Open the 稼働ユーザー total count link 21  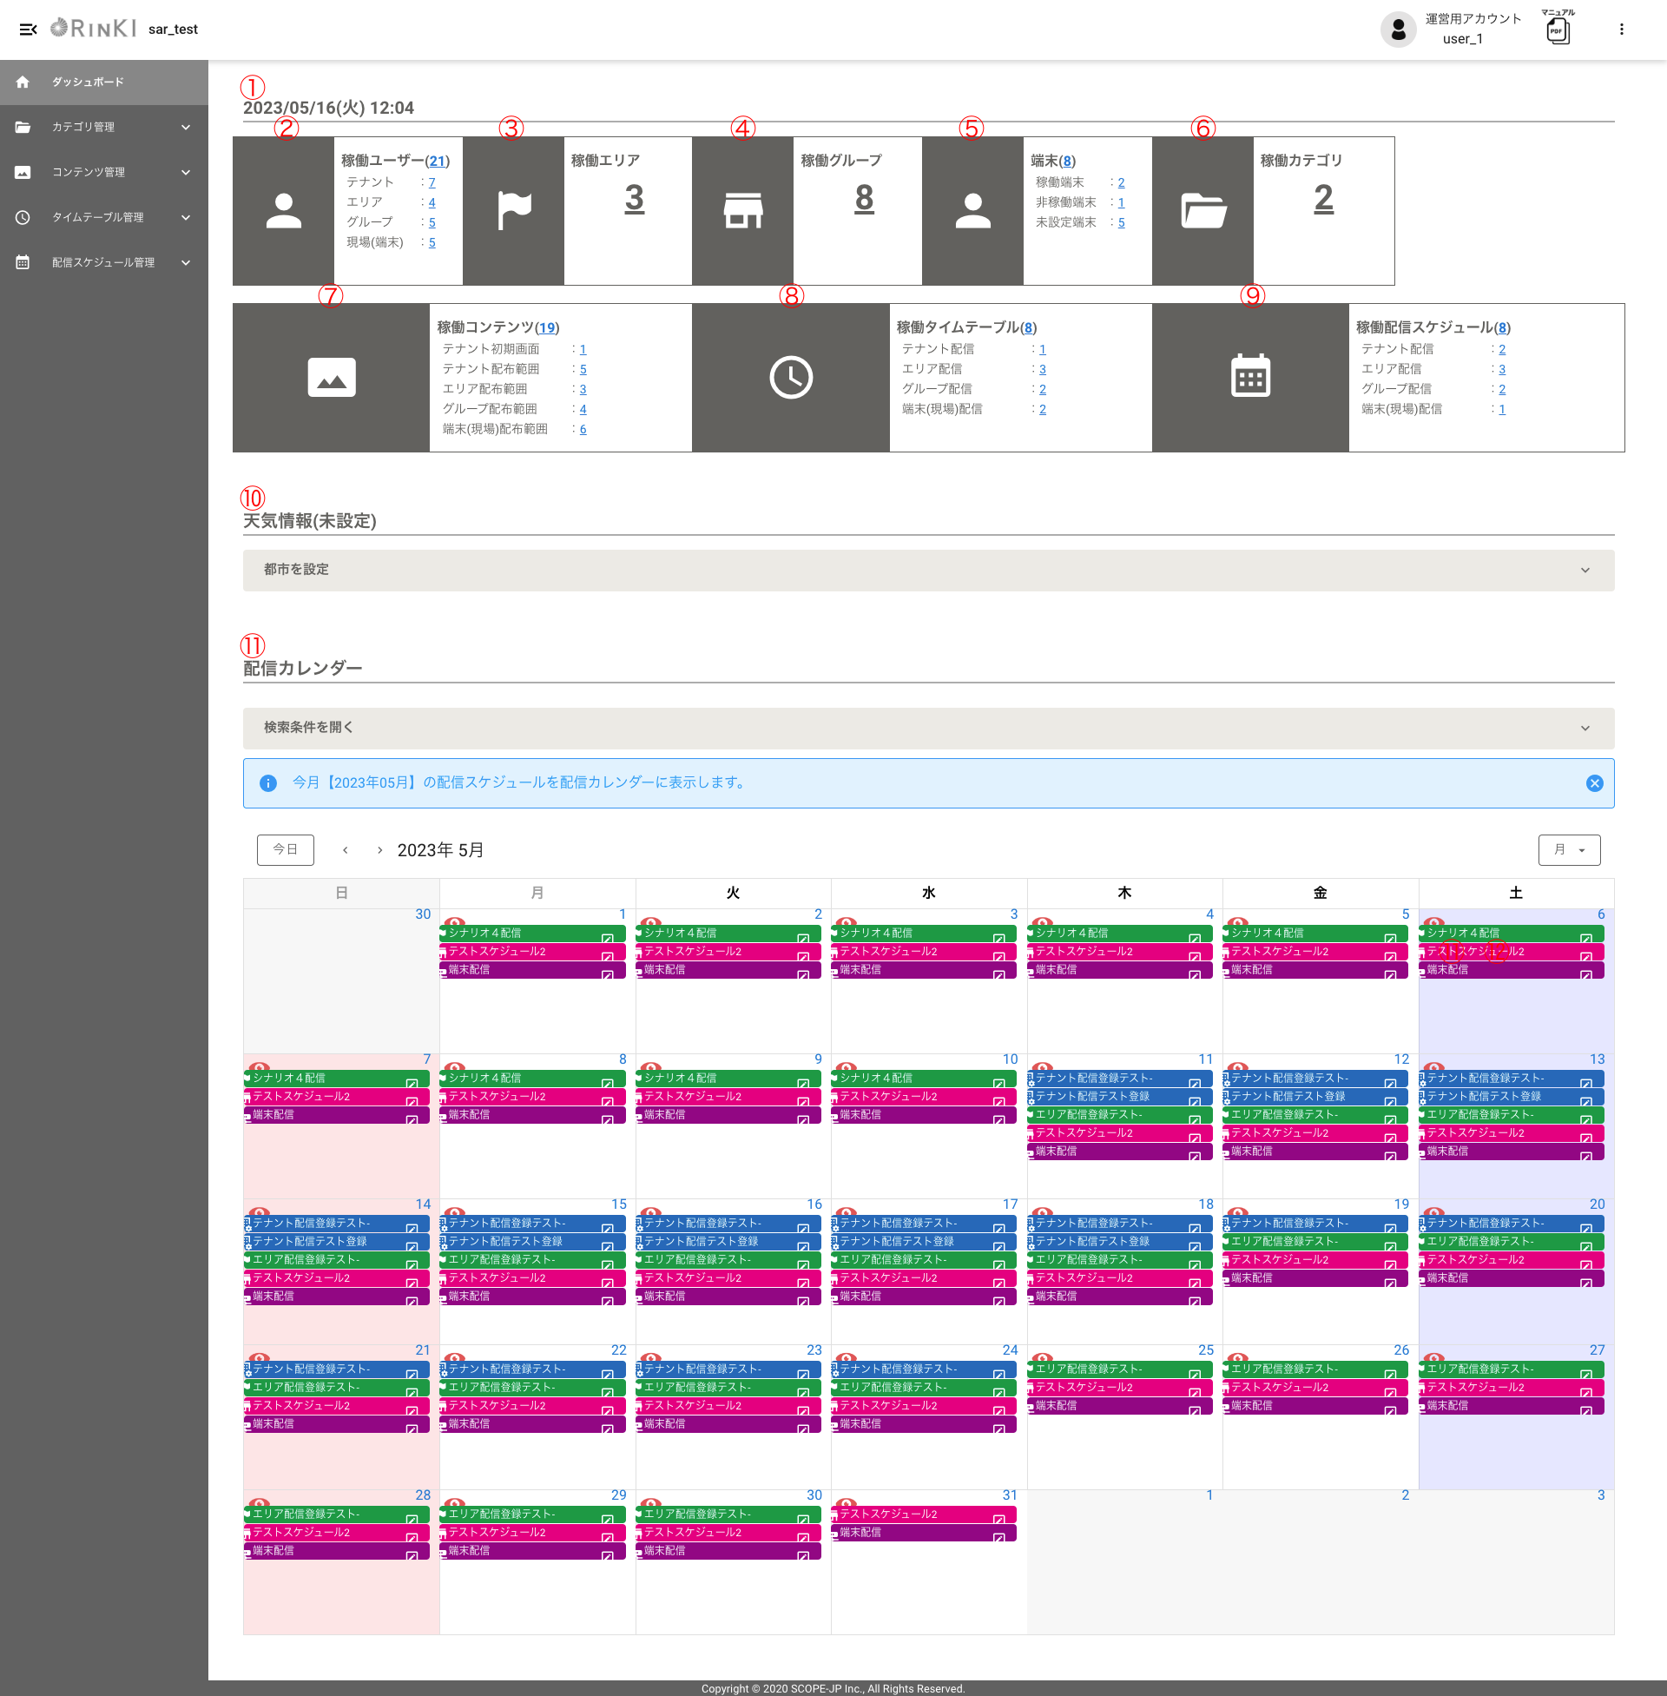pyautogui.click(x=437, y=162)
